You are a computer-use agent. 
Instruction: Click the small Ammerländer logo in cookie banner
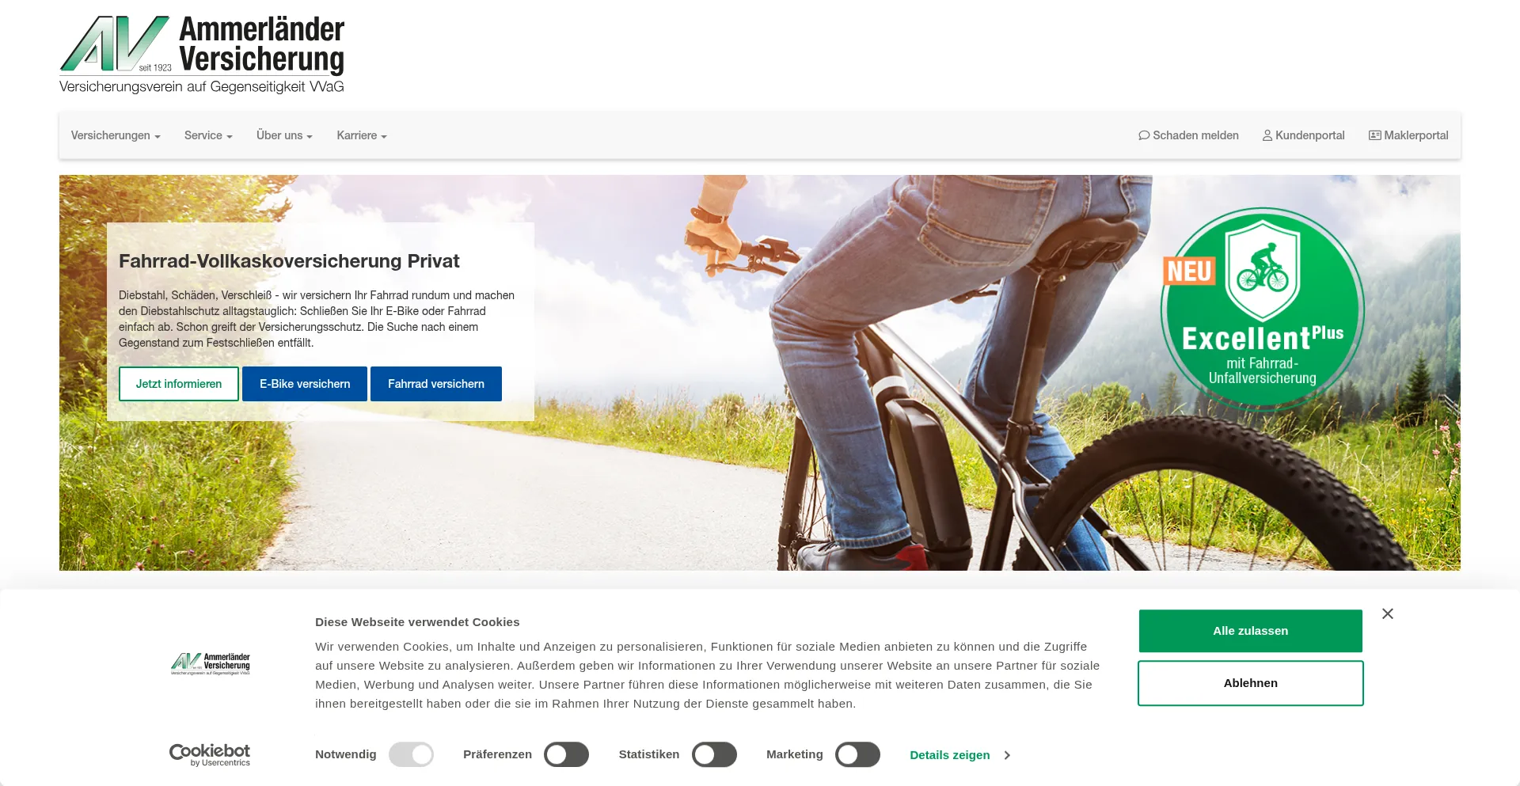pyautogui.click(x=211, y=663)
